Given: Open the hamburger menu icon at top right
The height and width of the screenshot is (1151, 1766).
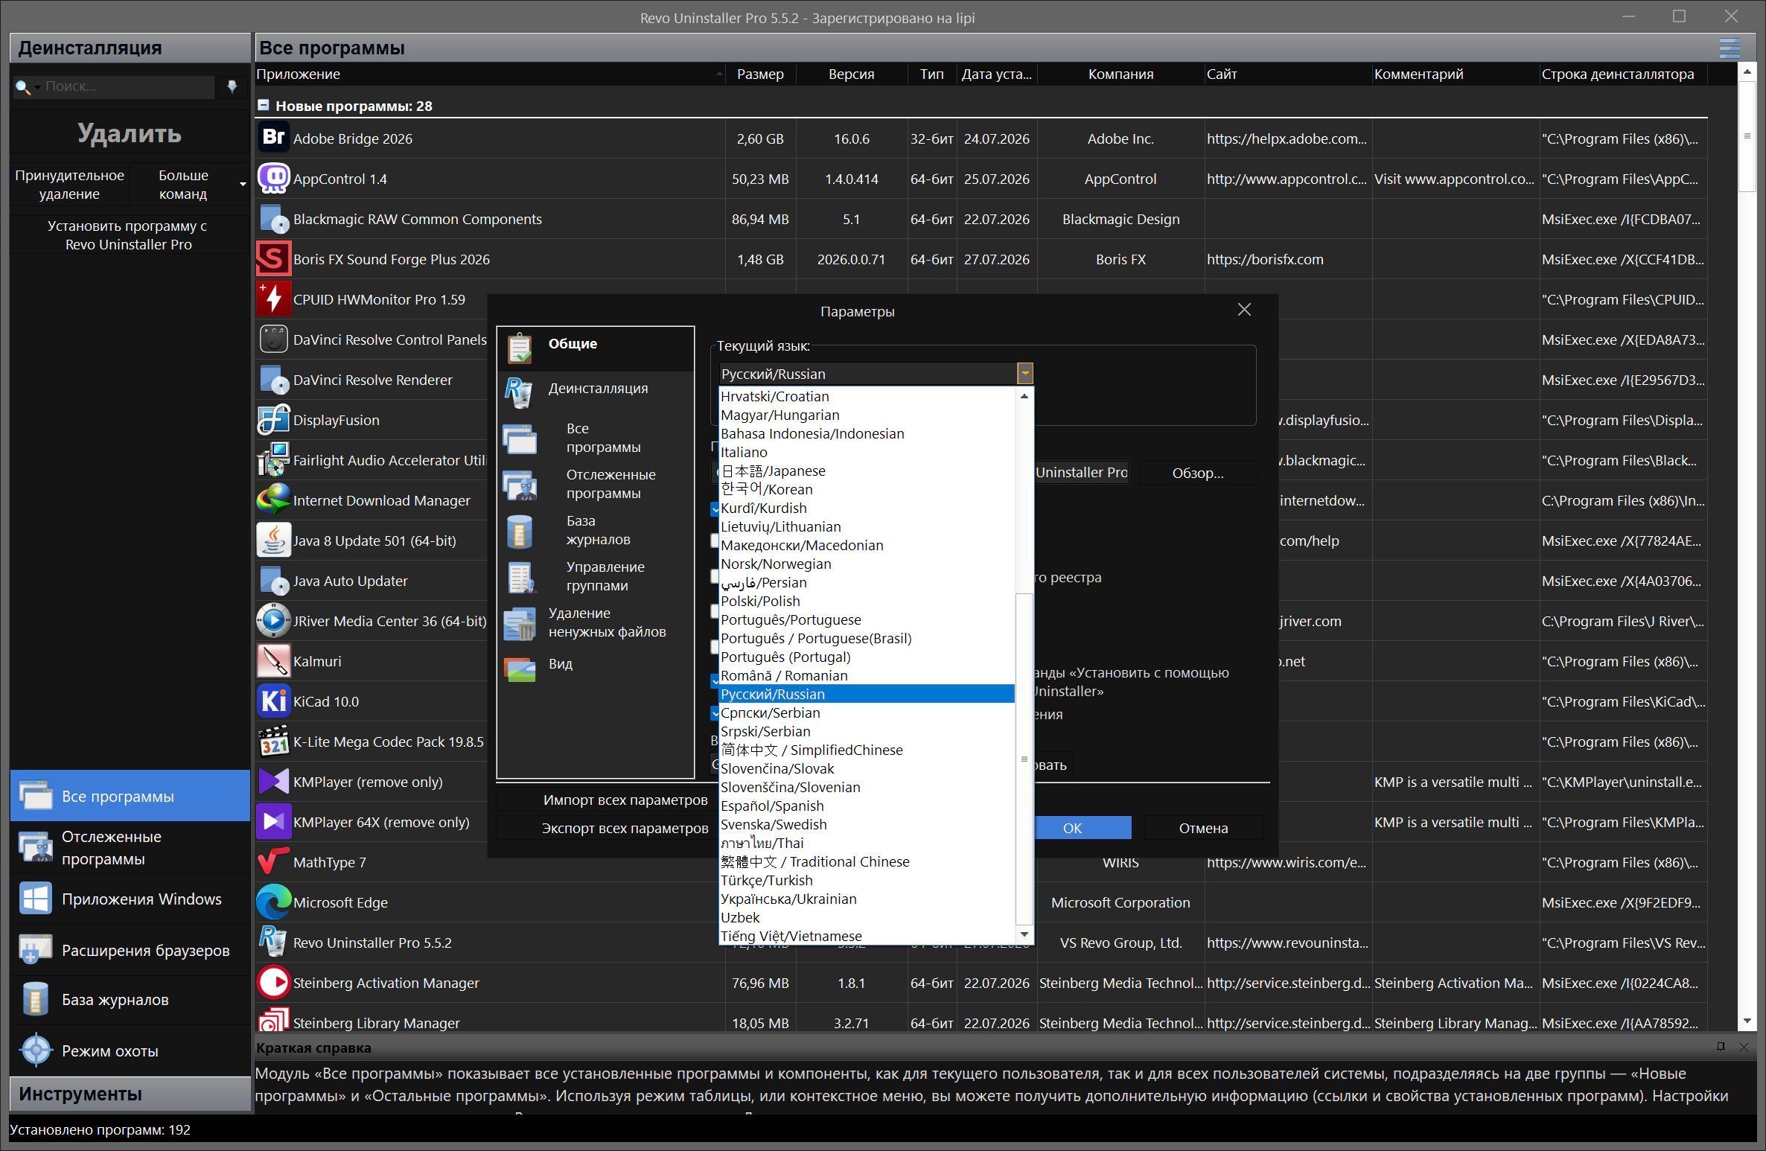Looking at the screenshot, I should (1730, 48).
